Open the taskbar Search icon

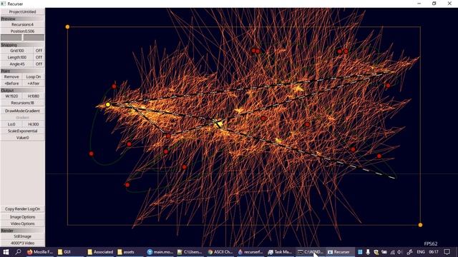tap(18, 252)
